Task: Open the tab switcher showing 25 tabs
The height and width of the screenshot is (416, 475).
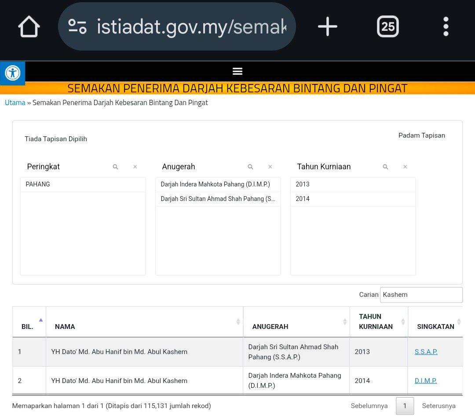Action: tap(387, 27)
